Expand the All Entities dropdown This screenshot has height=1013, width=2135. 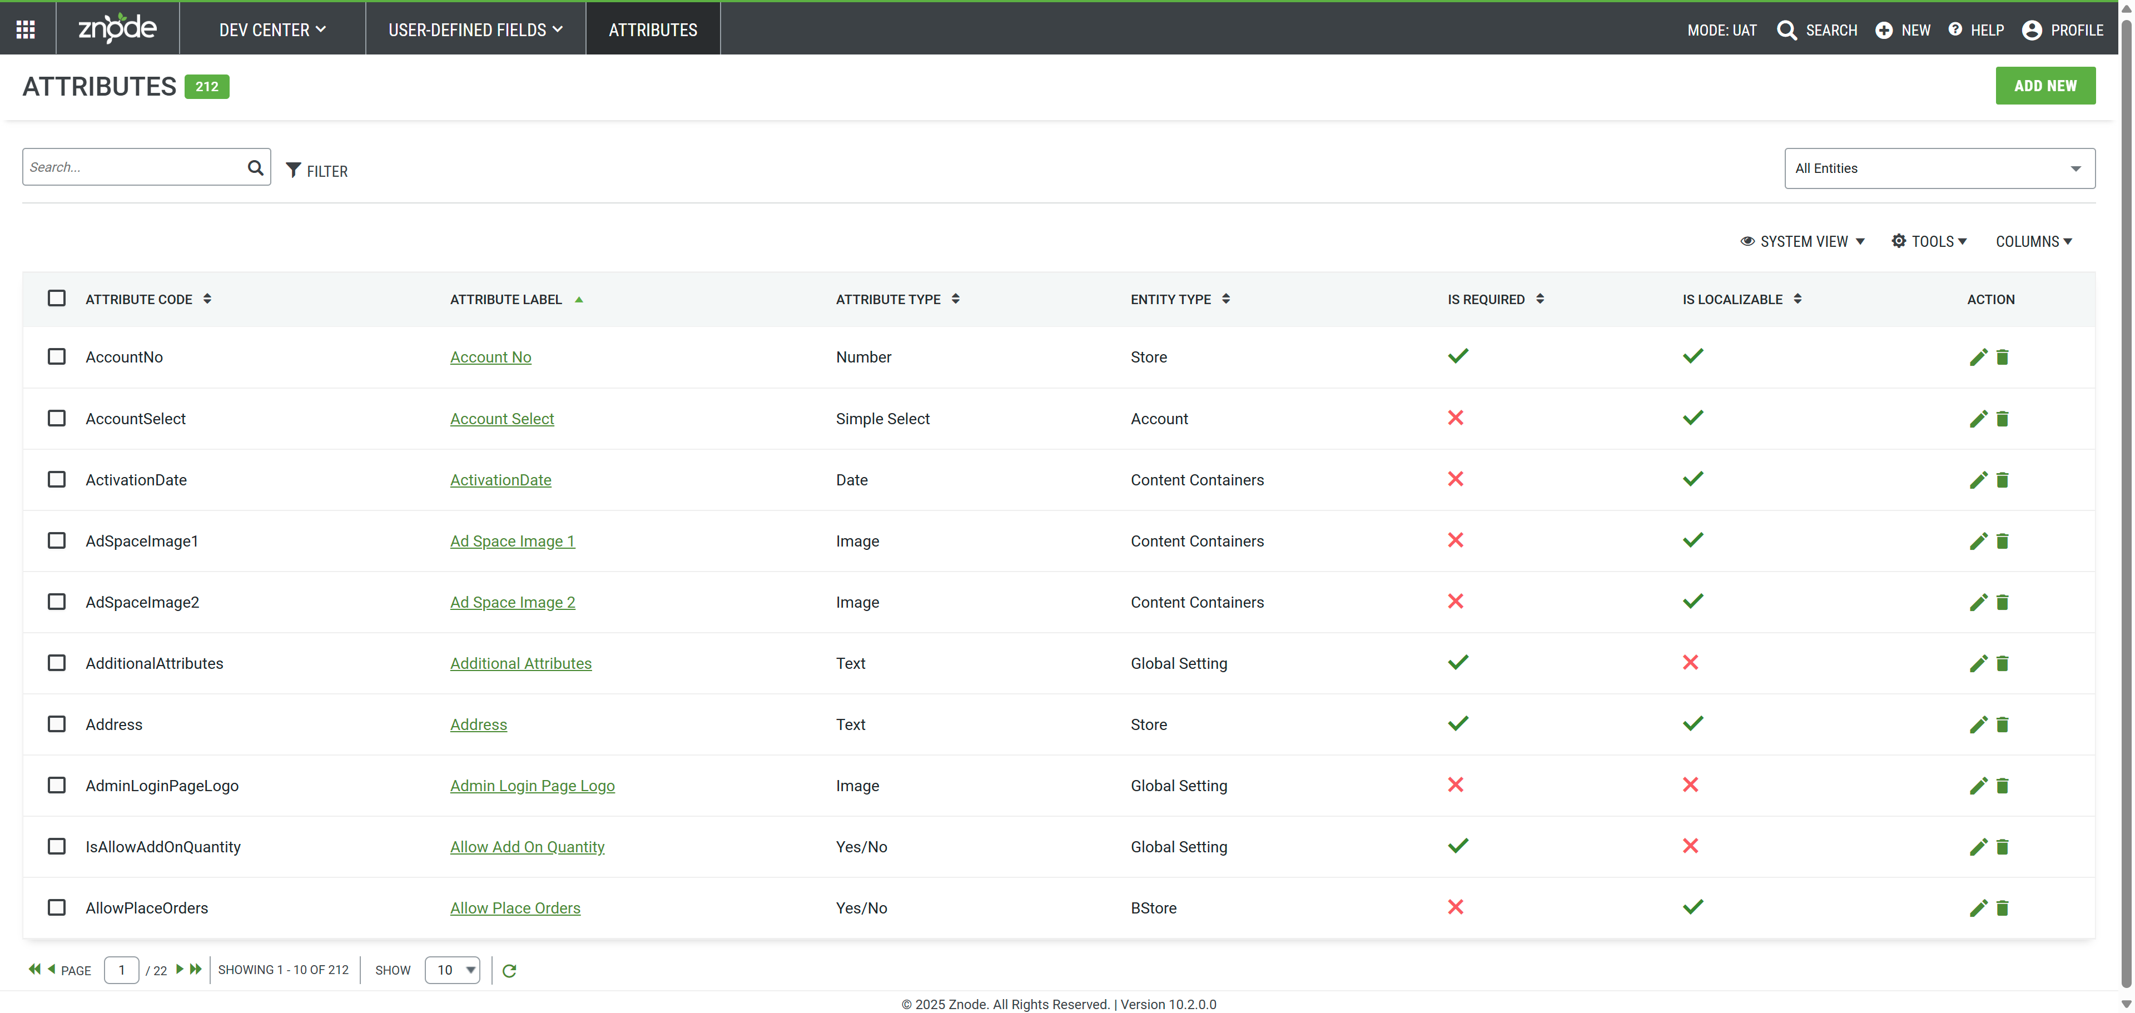coord(1939,168)
